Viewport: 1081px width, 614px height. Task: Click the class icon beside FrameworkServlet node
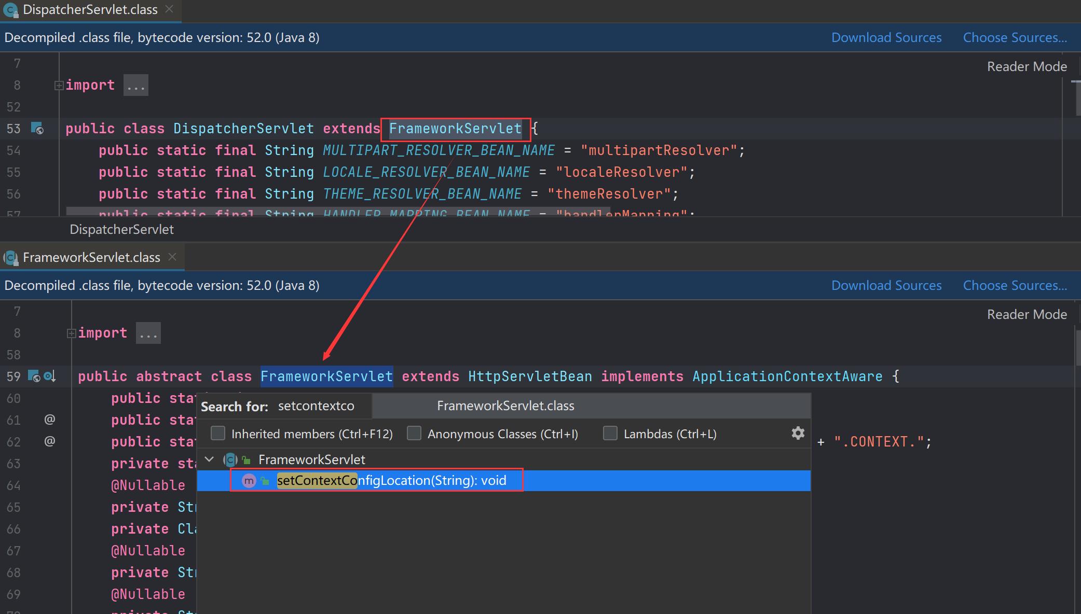point(230,459)
